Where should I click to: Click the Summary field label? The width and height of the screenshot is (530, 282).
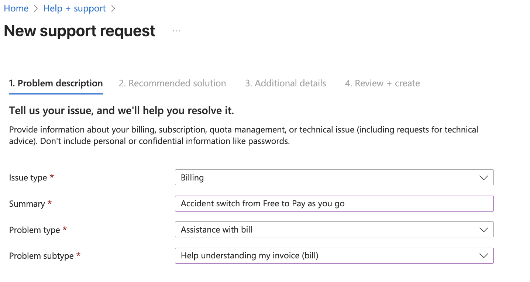click(27, 204)
